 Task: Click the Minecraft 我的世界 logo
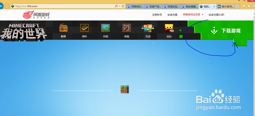[x=23, y=32]
